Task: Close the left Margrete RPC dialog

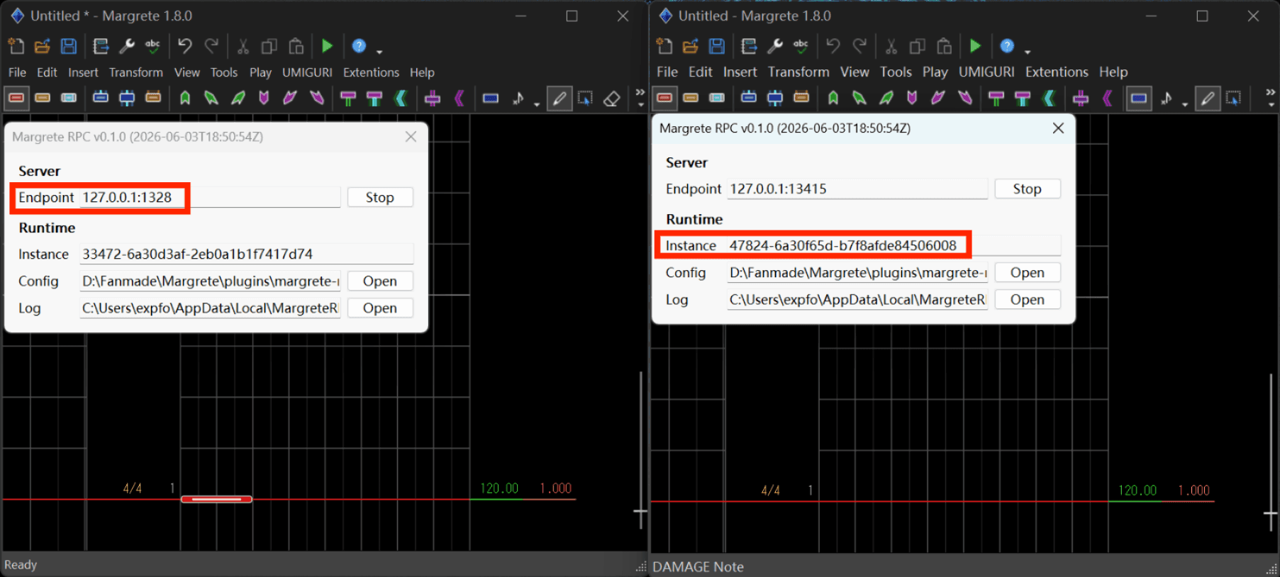Action: [x=411, y=137]
